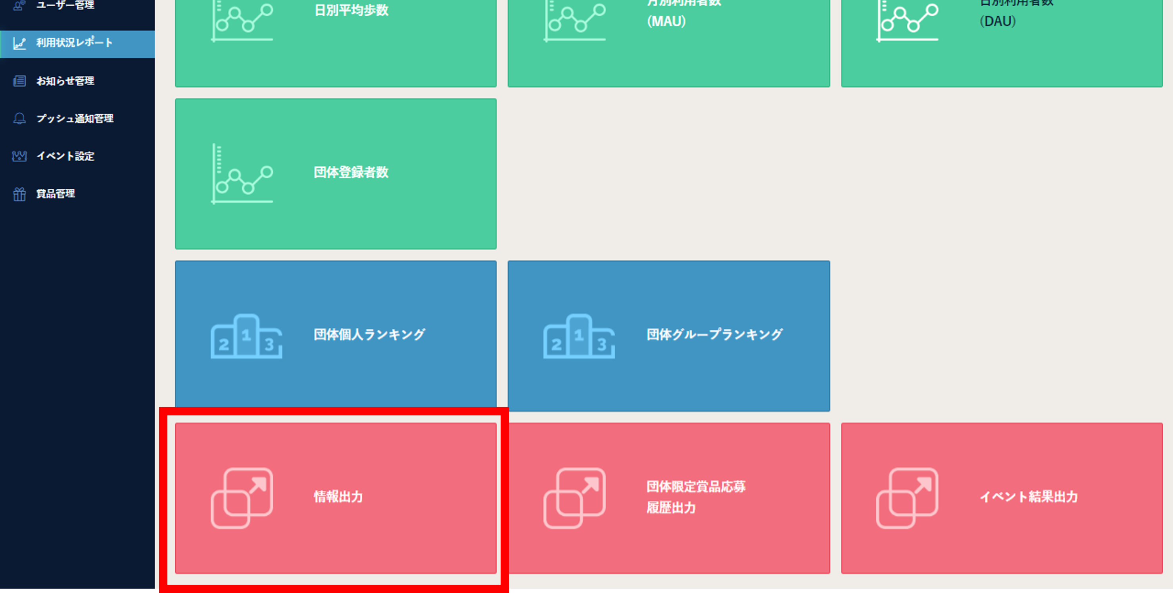Click the podium icon in the 団体グループランキング tile
This screenshot has width=1173, height=593.
pyautogui.click(x=579, y=336)
